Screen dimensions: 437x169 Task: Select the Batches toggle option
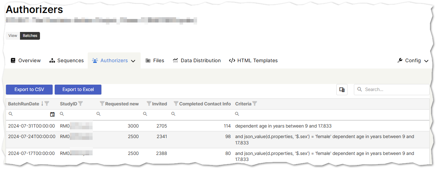pyautogui.click(x=30, y=35)
